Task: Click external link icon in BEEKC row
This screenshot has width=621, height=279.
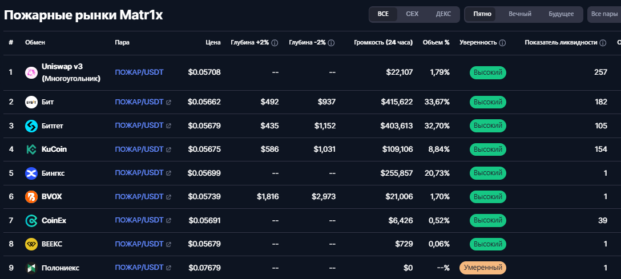Action: [169, 244]
